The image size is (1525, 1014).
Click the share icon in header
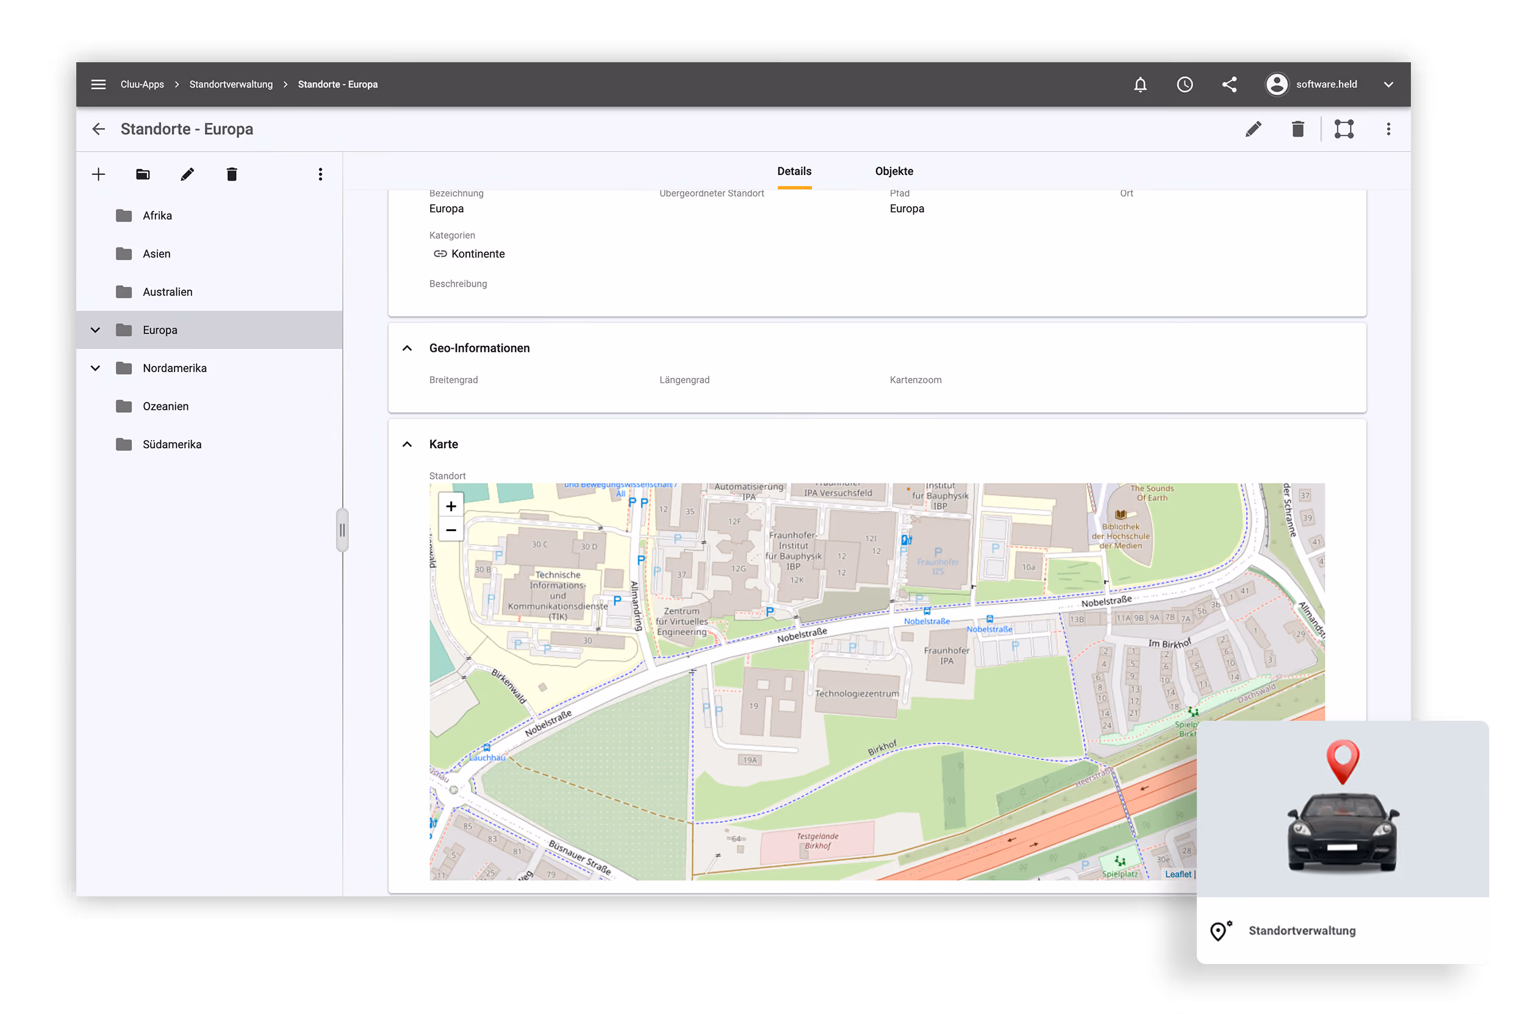[x=1229, y=84]
